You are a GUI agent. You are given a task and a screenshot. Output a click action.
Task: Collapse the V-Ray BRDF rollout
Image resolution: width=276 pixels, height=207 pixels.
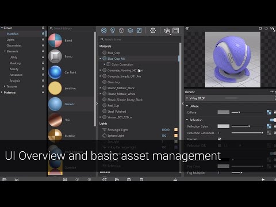click(x=187, y=98)
